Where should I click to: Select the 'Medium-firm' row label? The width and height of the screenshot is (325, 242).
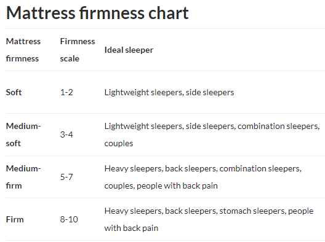coord(23,177)
